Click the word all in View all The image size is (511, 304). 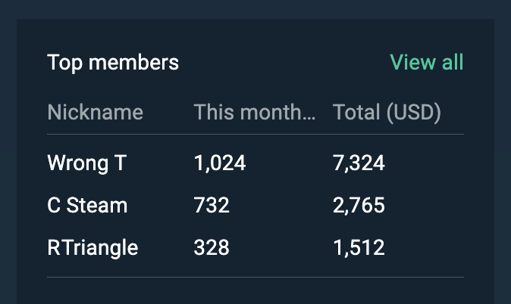click(x=453, y=62)
